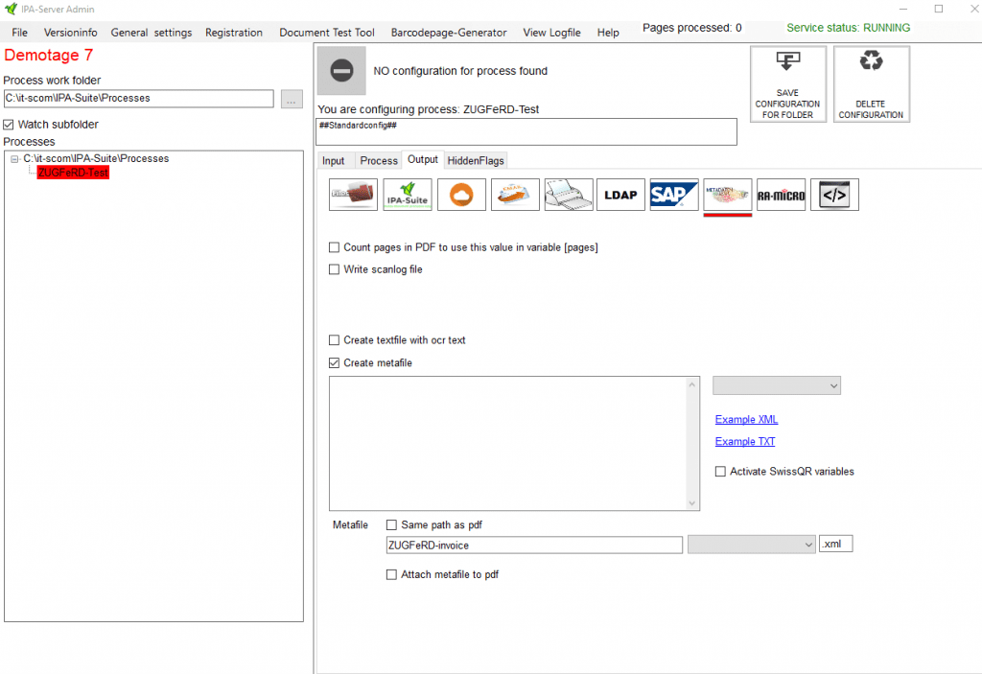Switch to the HiddenFlags tab
Viewport: 982px width, 674px height.
[x=475, y=161]
